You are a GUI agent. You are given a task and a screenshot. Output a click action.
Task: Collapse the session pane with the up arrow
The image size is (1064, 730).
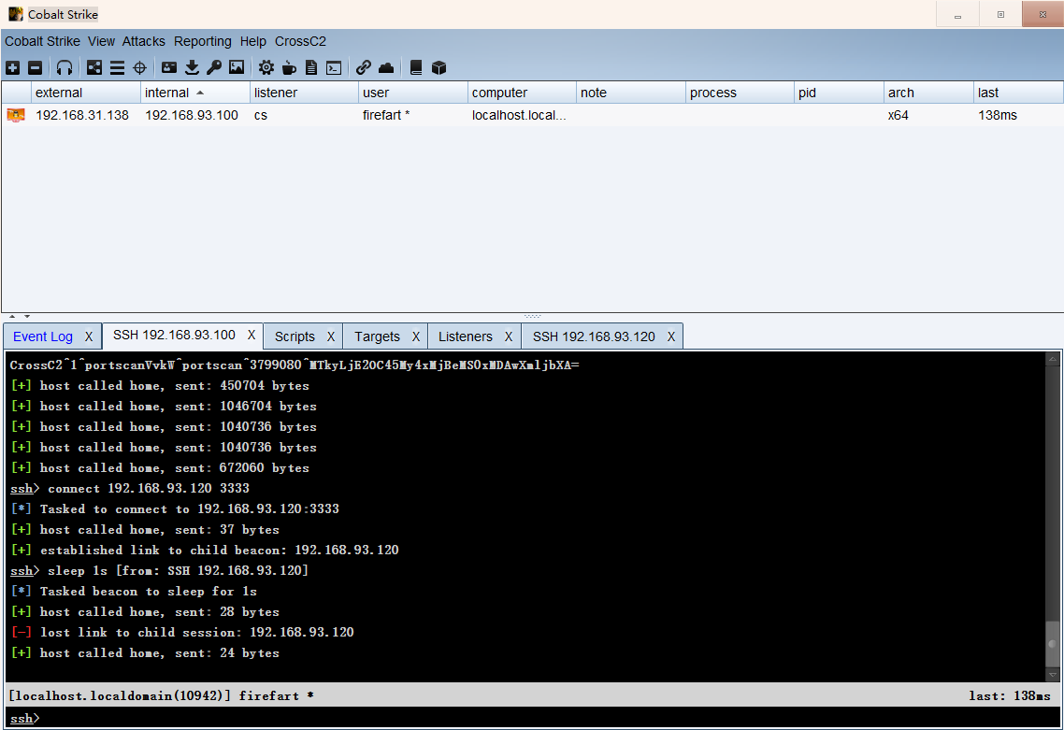click(12, 316)
